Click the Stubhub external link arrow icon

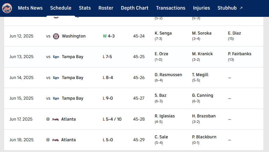coord(241,8)
